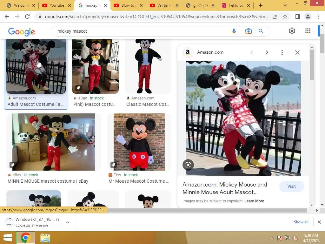Bookmark this page with the star icon
The image size is (325, 244).
285,17
